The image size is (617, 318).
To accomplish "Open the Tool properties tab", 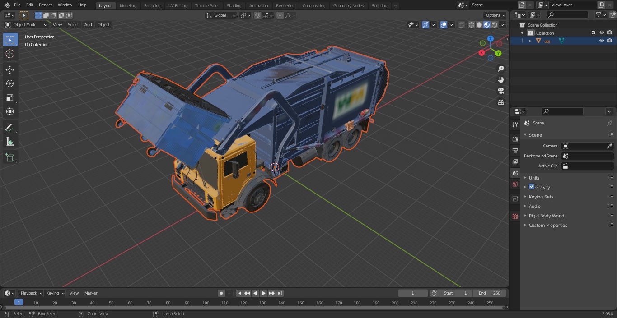I will (515, 125).
